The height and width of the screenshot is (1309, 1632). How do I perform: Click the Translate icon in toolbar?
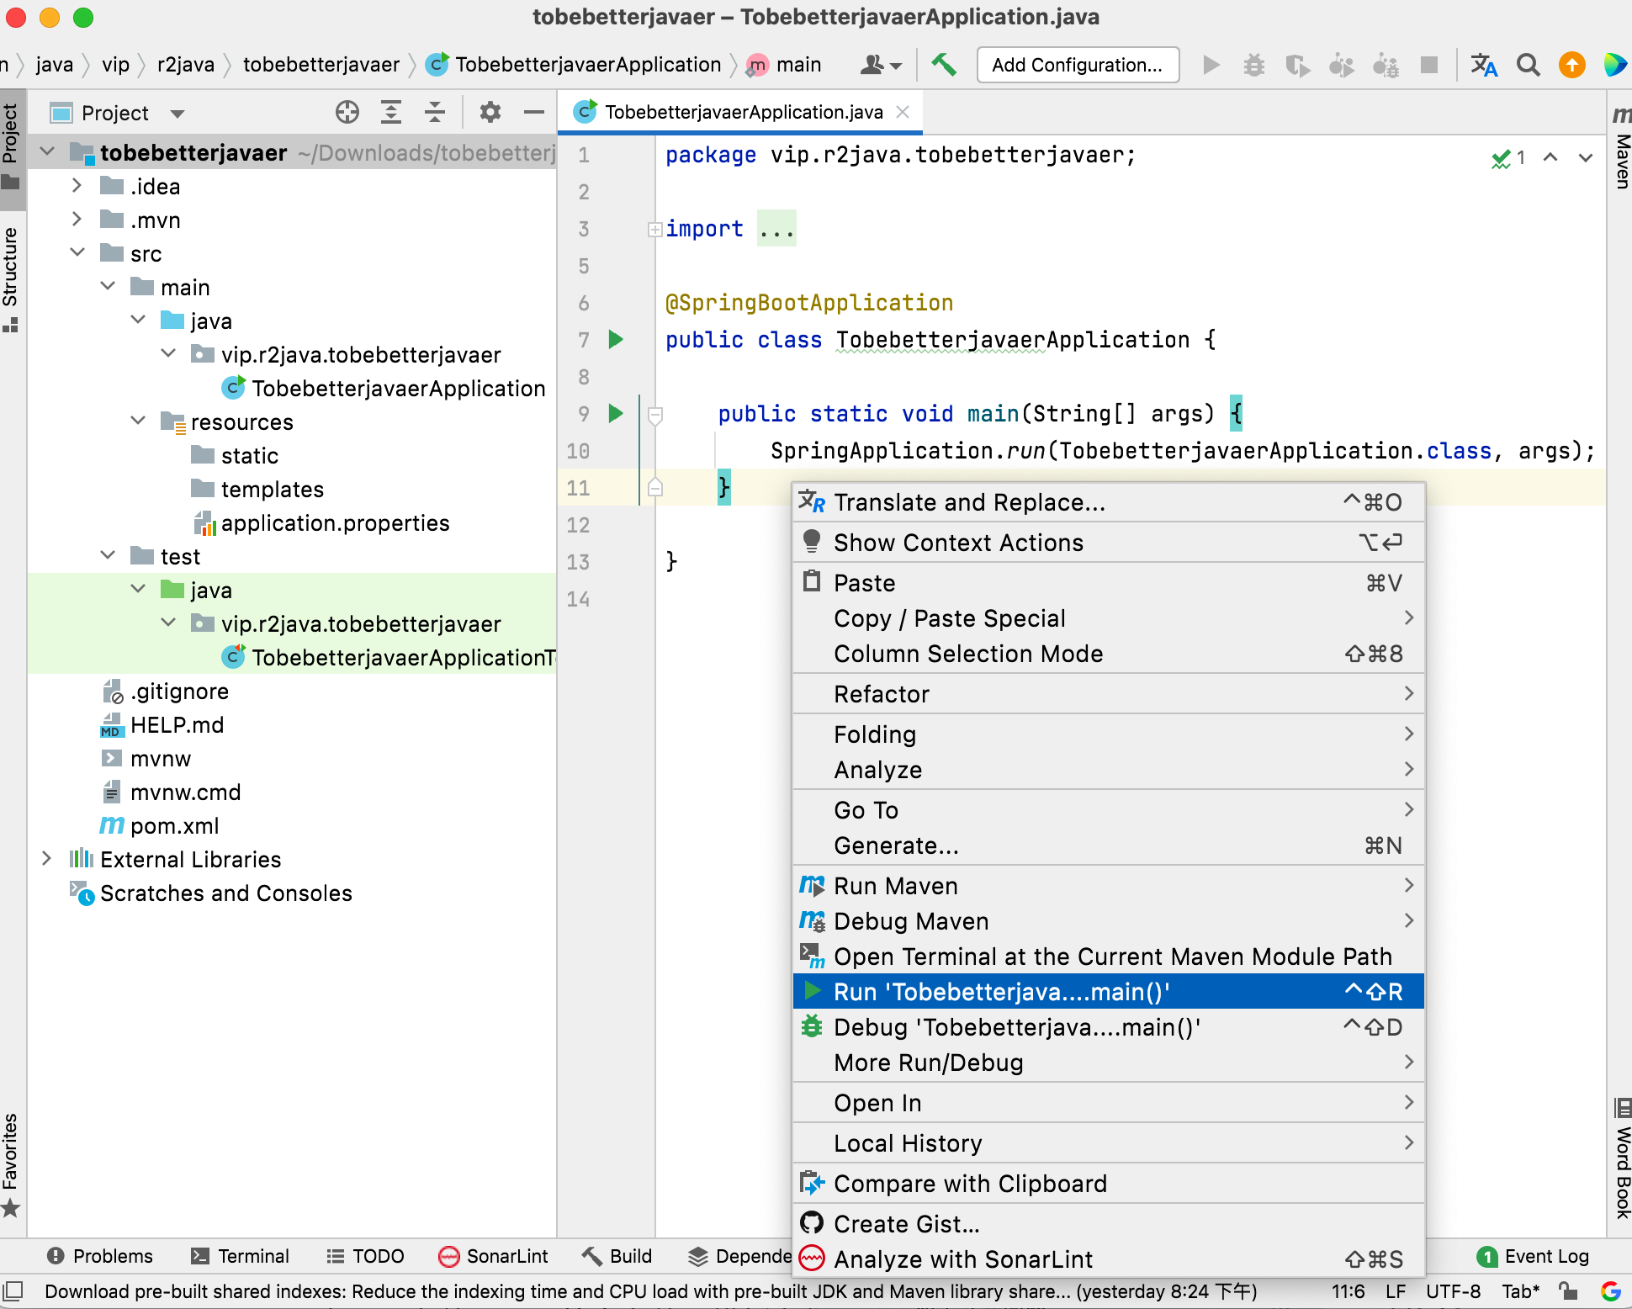pos(1484,65)
